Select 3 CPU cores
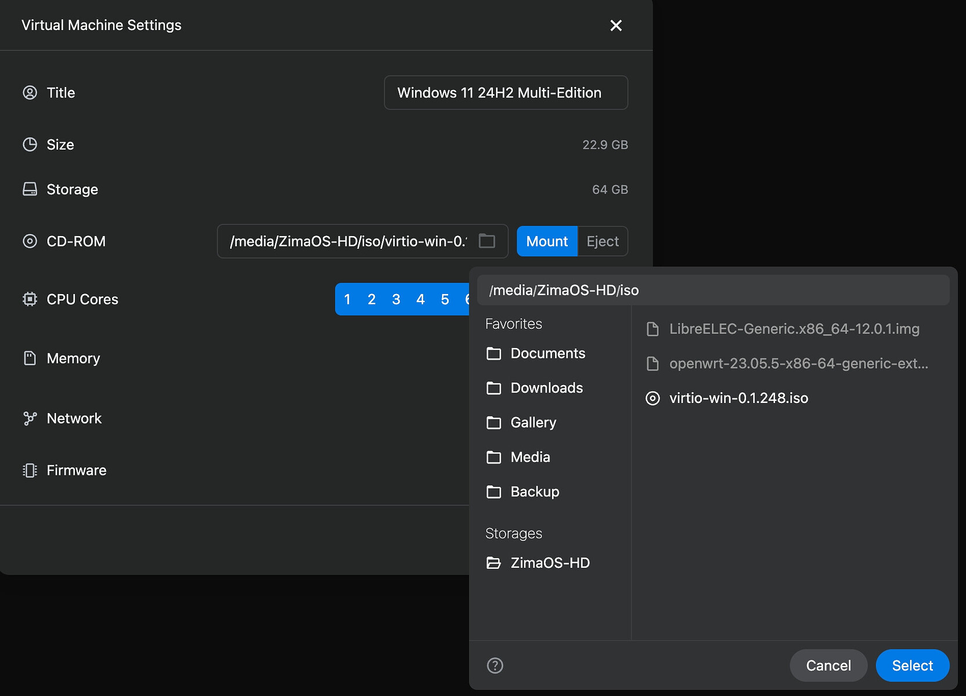This screenshot has height=696, width=966. pos(396,299)
